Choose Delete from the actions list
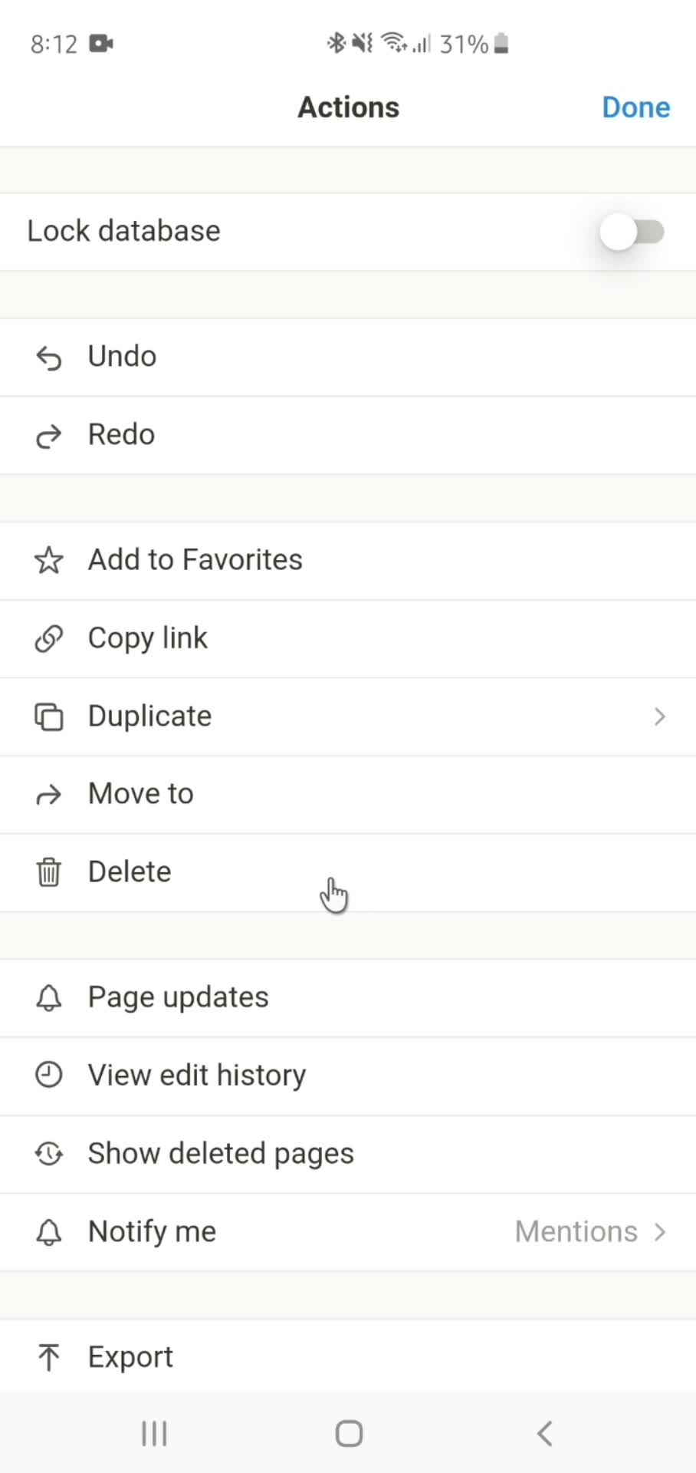 tap(130, 872)
